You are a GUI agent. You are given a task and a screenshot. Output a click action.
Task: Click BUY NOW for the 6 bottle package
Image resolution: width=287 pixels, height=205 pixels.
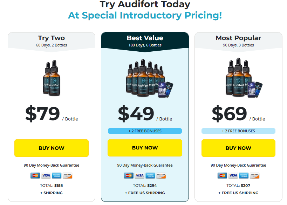tap(145, 148)
